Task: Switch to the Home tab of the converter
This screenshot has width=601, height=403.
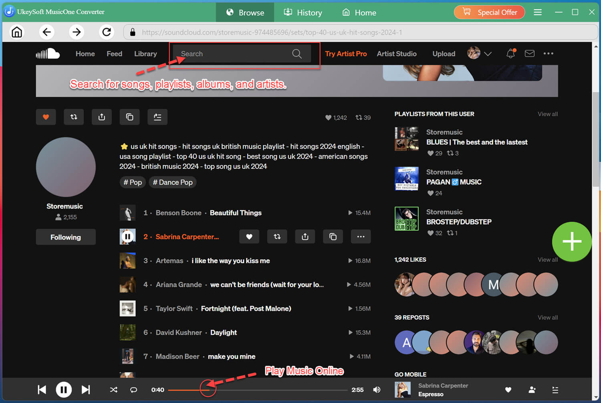Action: tap(359, 12)
